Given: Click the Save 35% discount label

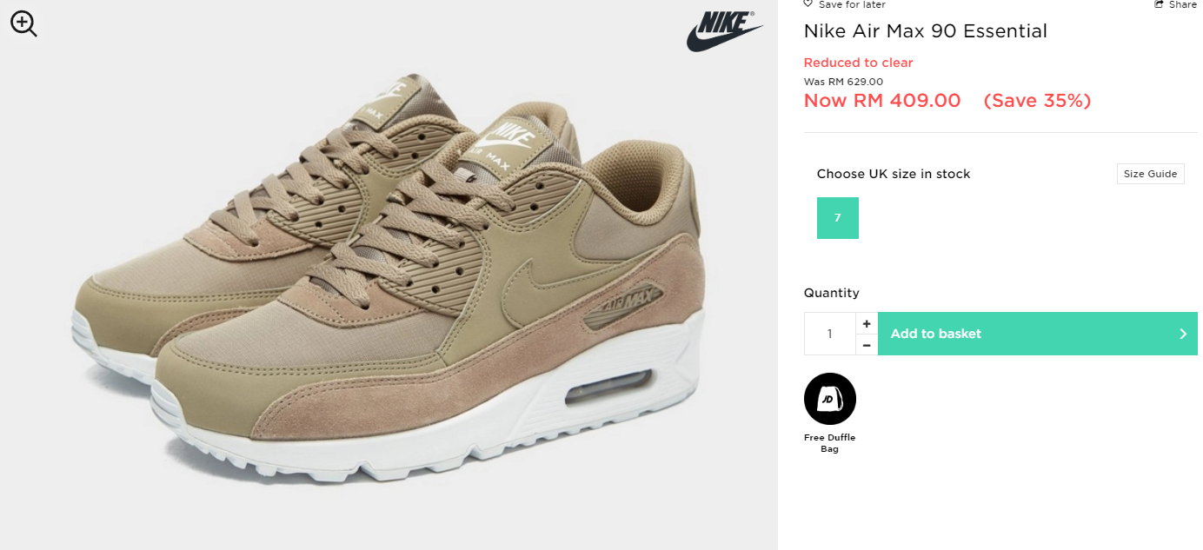Looking at the screenshot, I should pyautogui.click(x=1038, y=101).
